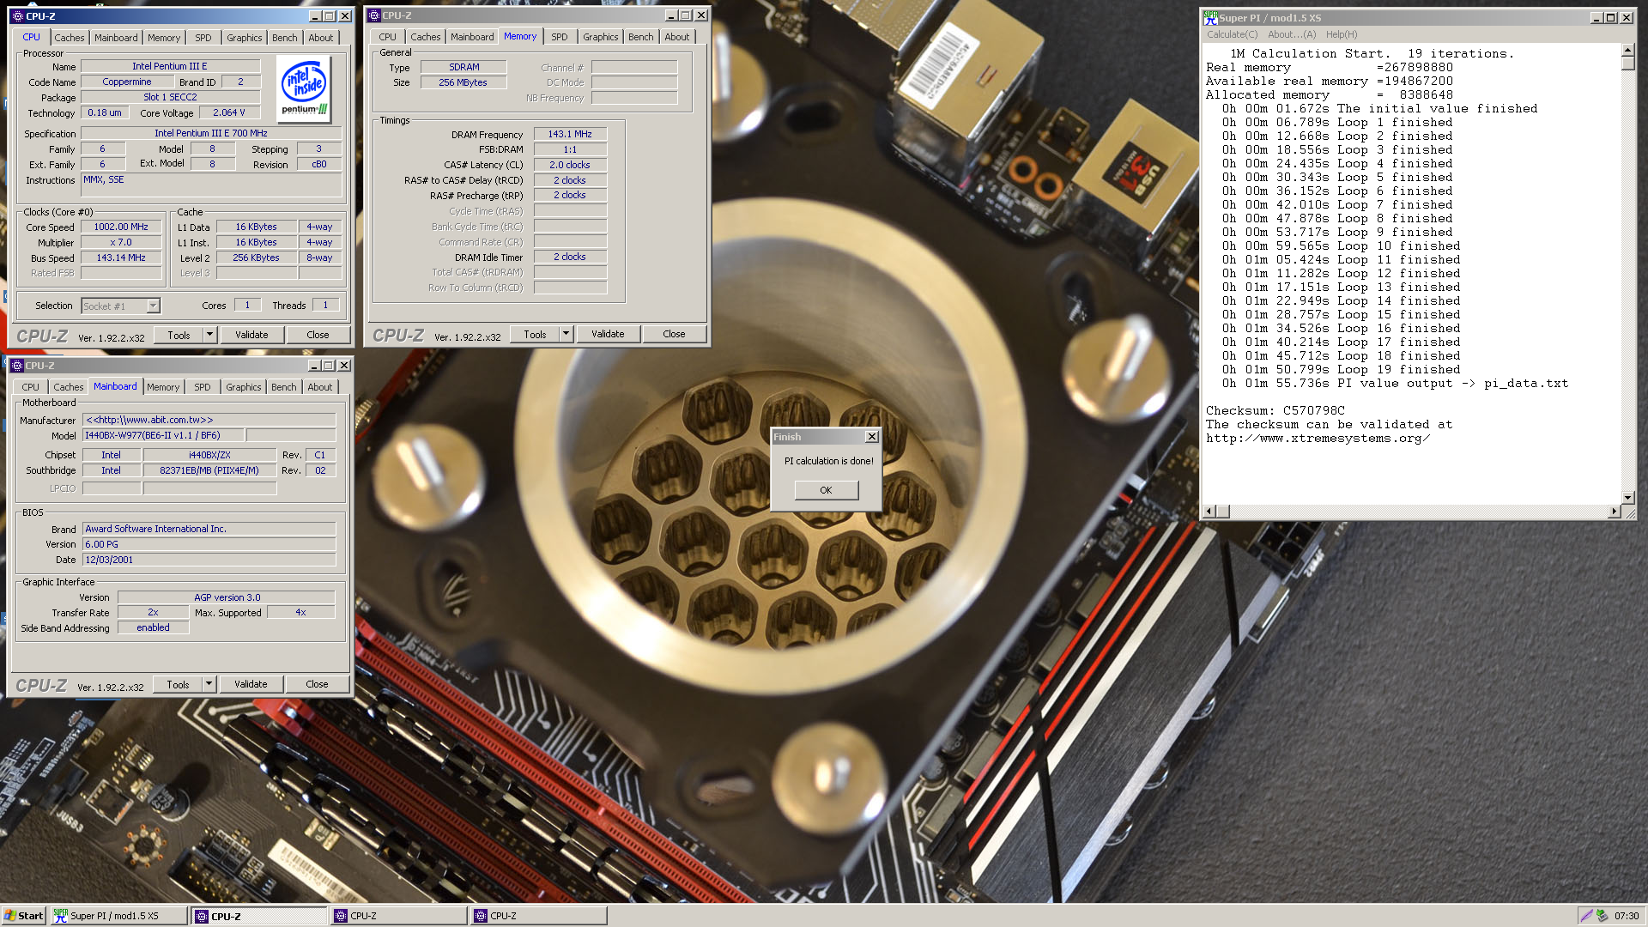
Task: Open SPD tab in CPU window
Action: [x=203, y=38]
